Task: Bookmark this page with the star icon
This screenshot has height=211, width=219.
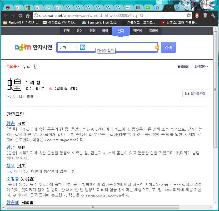Action: coord(189,15)
